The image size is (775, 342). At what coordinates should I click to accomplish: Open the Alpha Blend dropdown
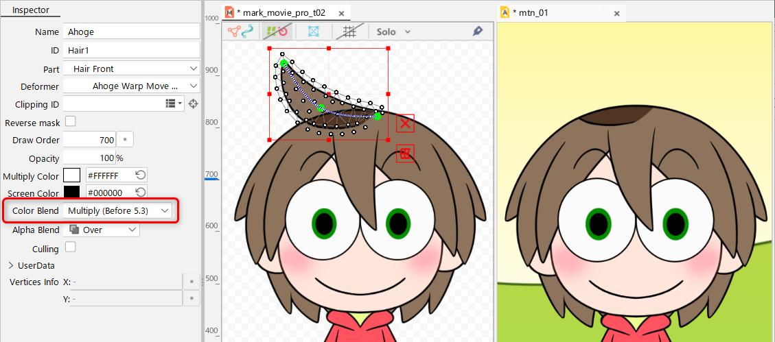pyautogui.click(x=102, y=230)
